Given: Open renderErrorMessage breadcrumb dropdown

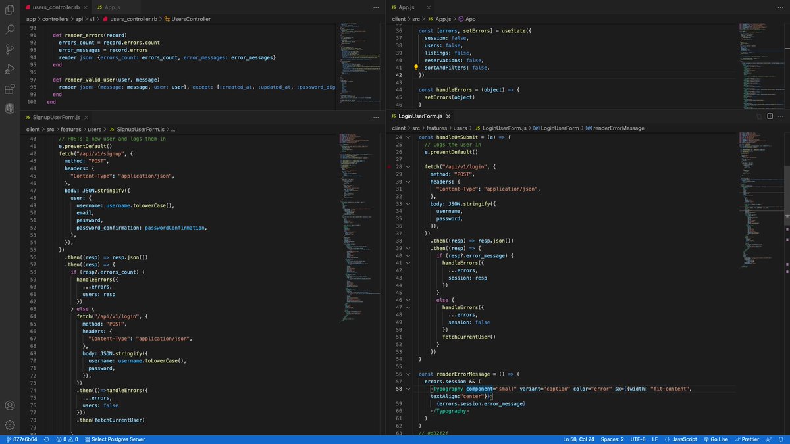Looking at the screenshot, I should coord(614,128).
